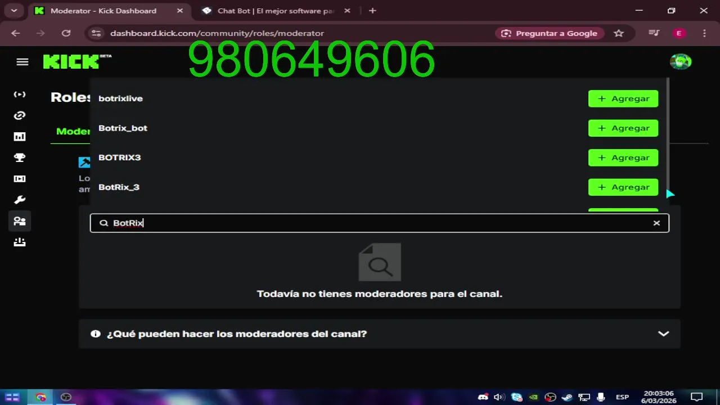Open site information icon in address bar

96,33
